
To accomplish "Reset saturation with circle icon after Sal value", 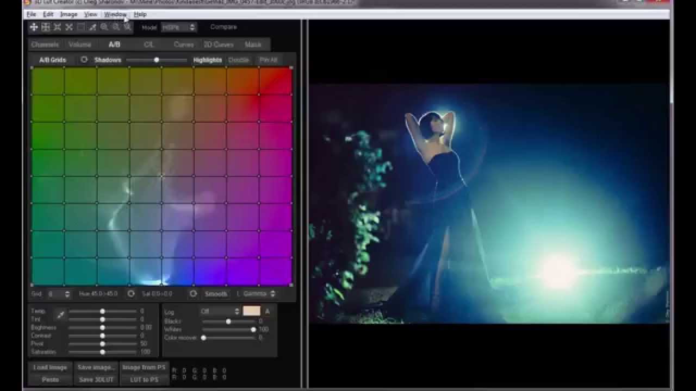I will [x=193, y=294].
